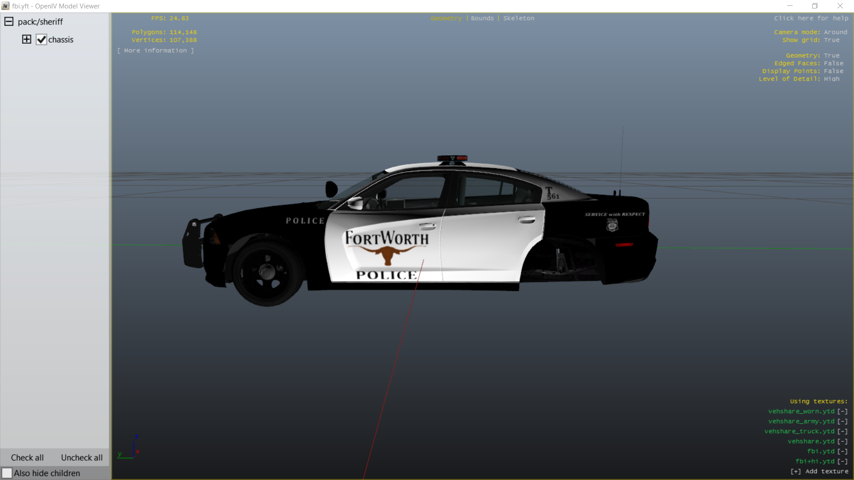Click the vehshare.ytd texture name
Image resolution: width=854 pixels, height=480 pixels.
(811, 441)
